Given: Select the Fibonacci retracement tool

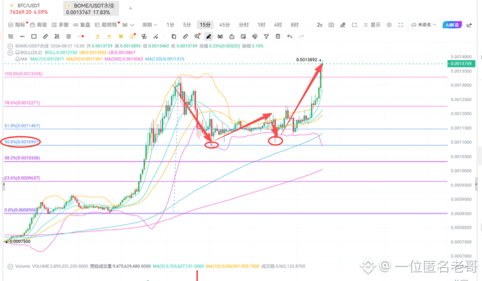Looking at the screenshot, I should (x=57, y=37).
